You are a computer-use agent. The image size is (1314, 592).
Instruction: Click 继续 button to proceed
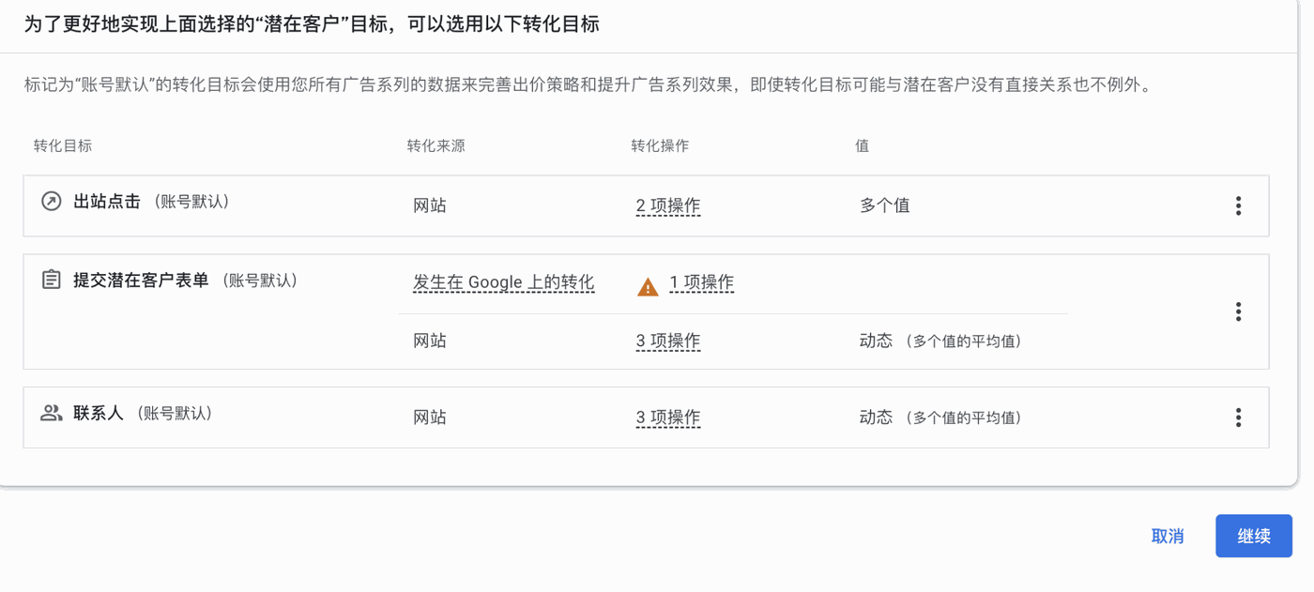click(x=1254, y=536)
